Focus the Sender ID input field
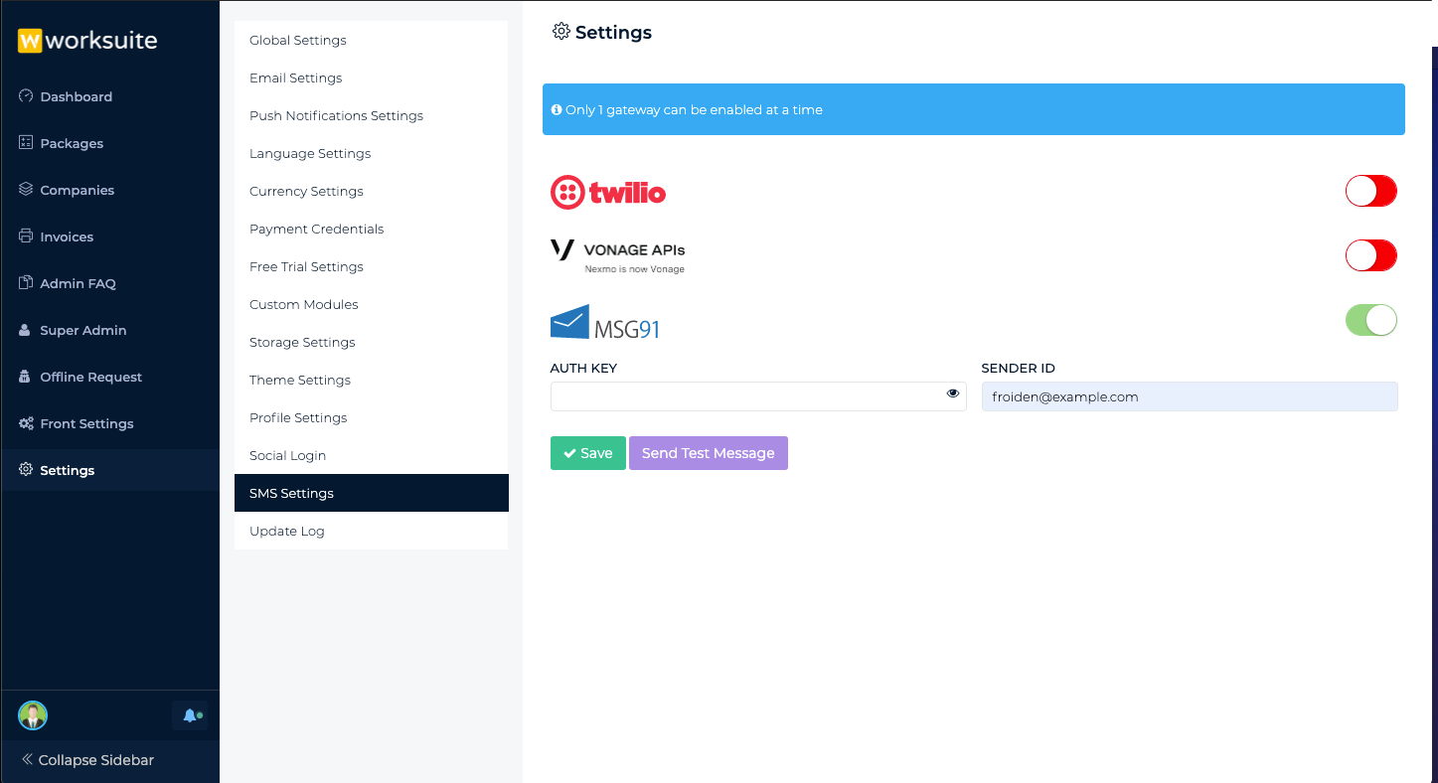 1190,396
